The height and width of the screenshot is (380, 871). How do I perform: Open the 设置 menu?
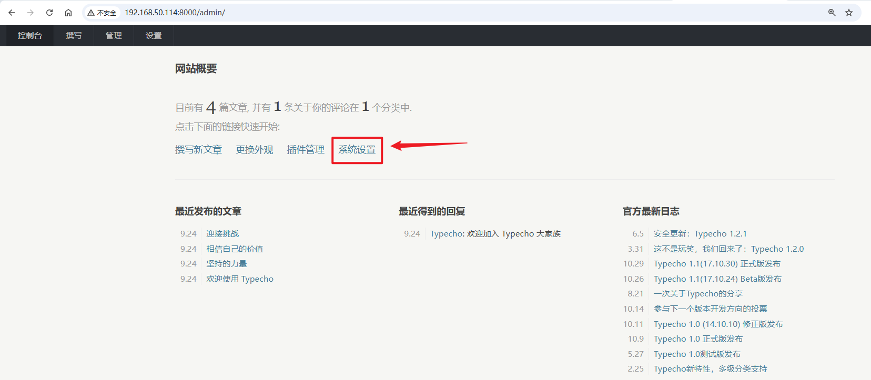tap(154, 36)
